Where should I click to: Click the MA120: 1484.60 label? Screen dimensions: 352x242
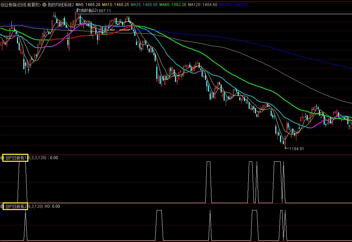202,5
